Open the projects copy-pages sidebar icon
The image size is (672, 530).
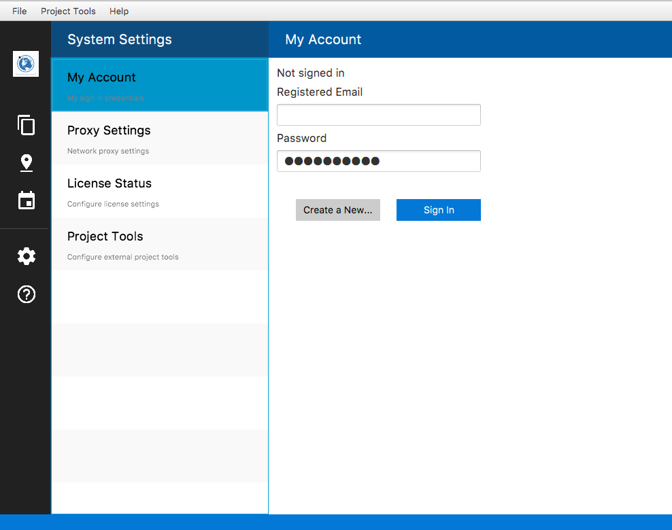tap(26, 125)
